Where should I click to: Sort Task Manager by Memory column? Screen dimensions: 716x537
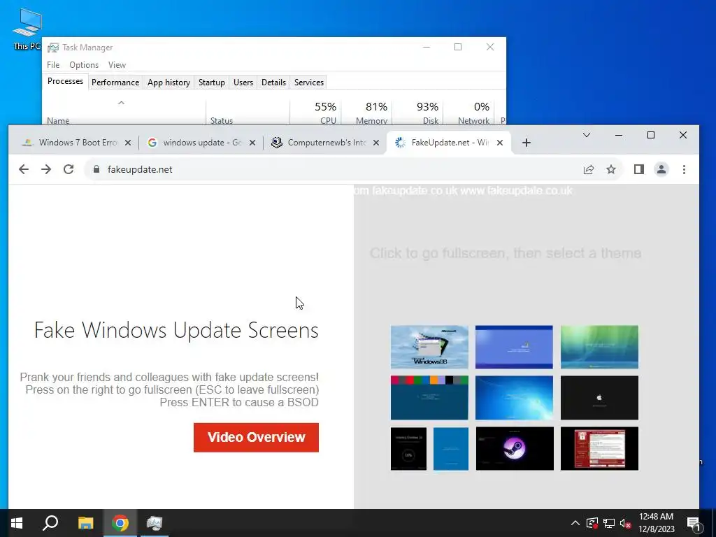click(x=366, y=113)
